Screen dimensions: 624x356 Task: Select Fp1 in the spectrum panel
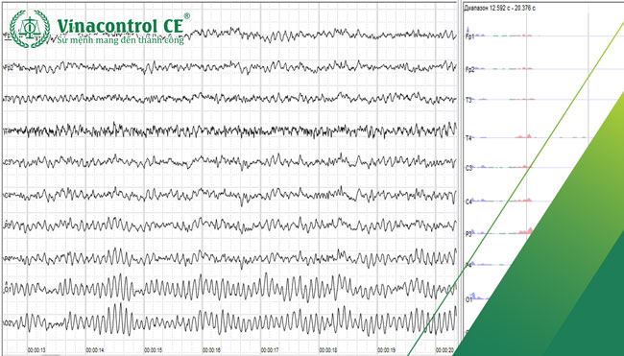tap(469, 37)
